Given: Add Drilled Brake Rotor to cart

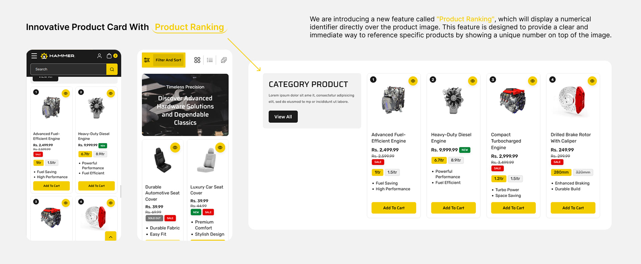Looking at the screenshot, I should pyautogui.click(x=573, y=208).
